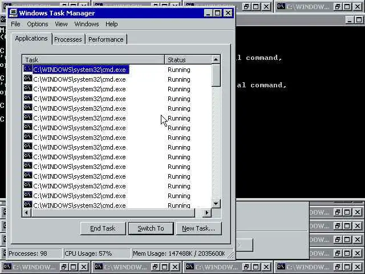Open the Options menu

(x=38, y=24)
